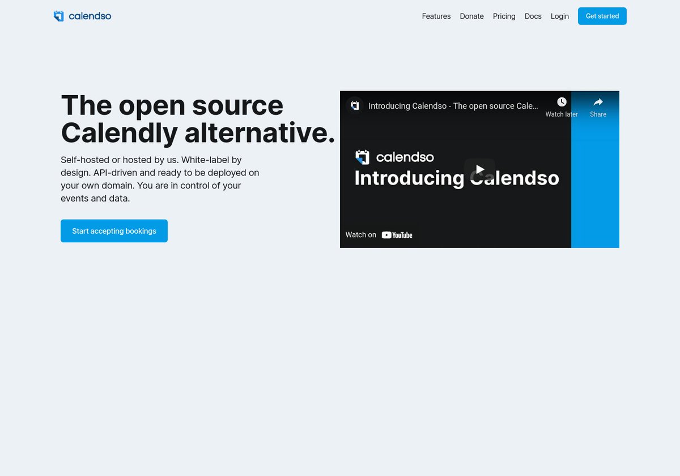Open the Login page
The image size is (680, 476).
pos(560,16)
